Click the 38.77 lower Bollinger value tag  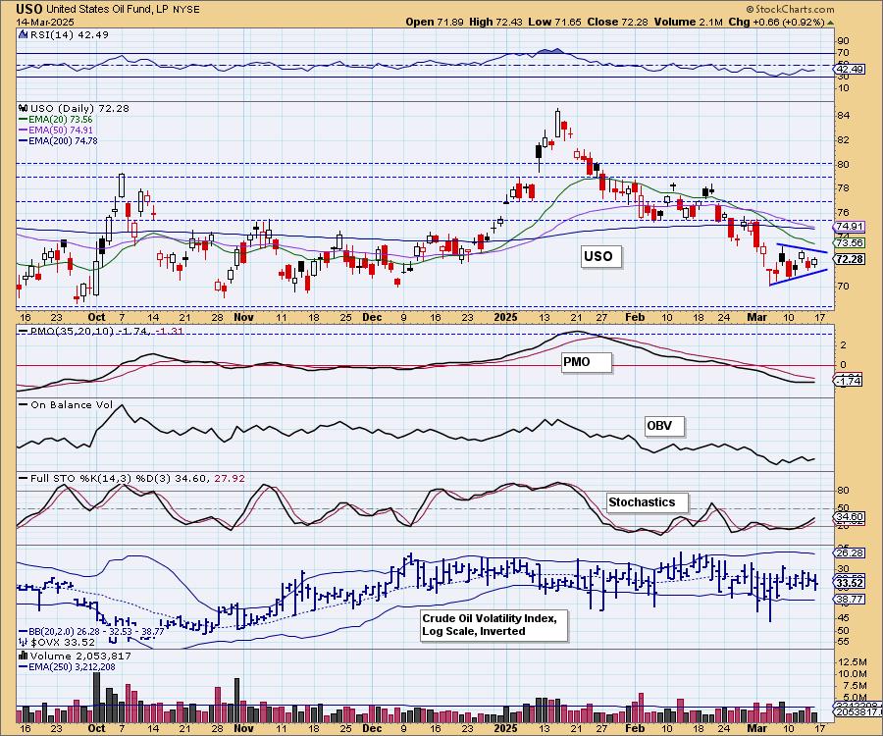(851, 600)
